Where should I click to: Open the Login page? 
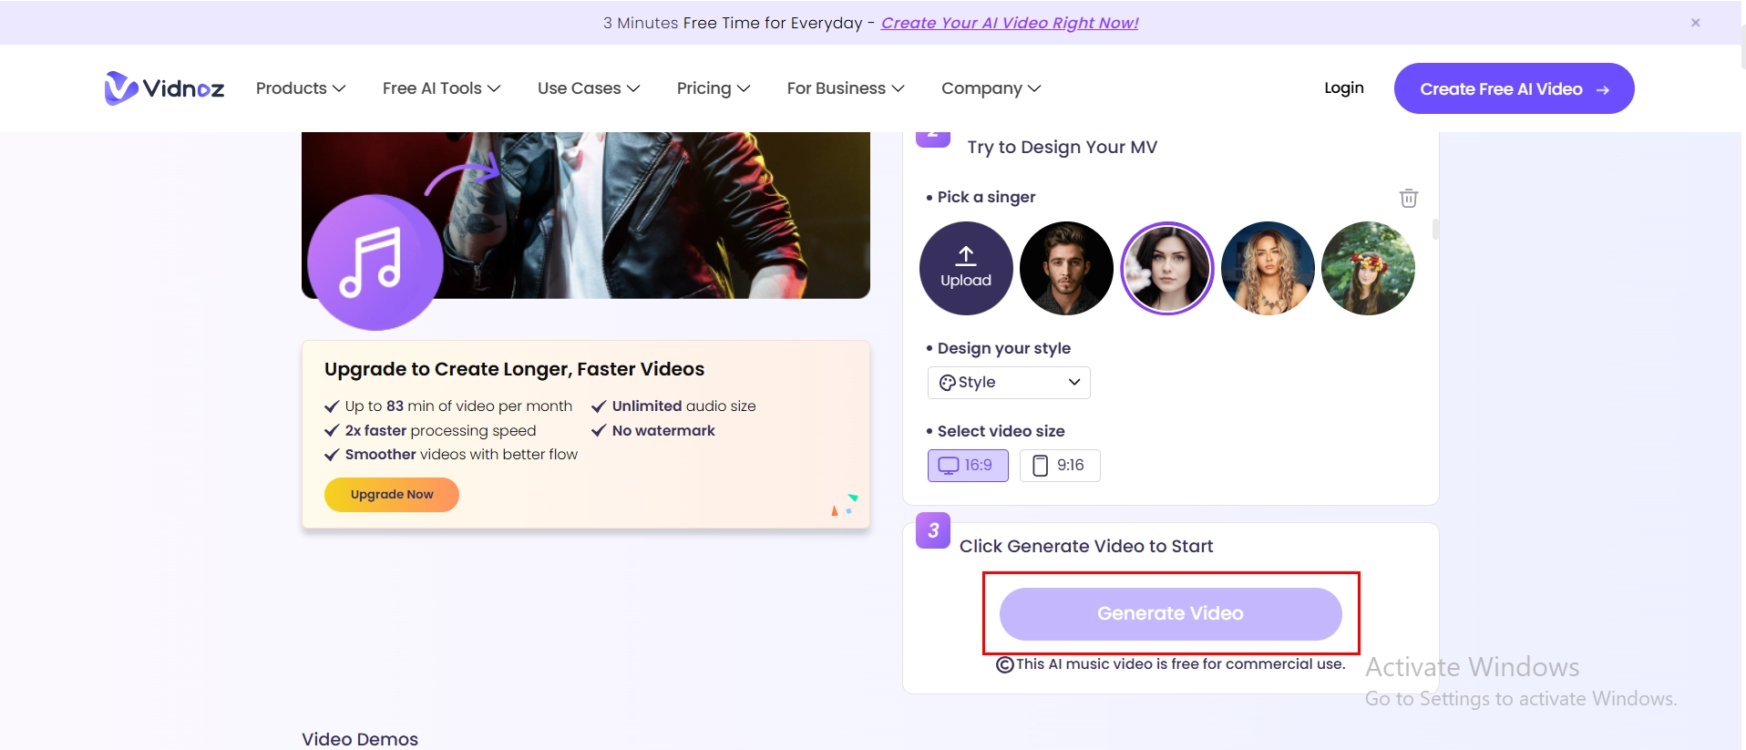[x=1344, y=87]
